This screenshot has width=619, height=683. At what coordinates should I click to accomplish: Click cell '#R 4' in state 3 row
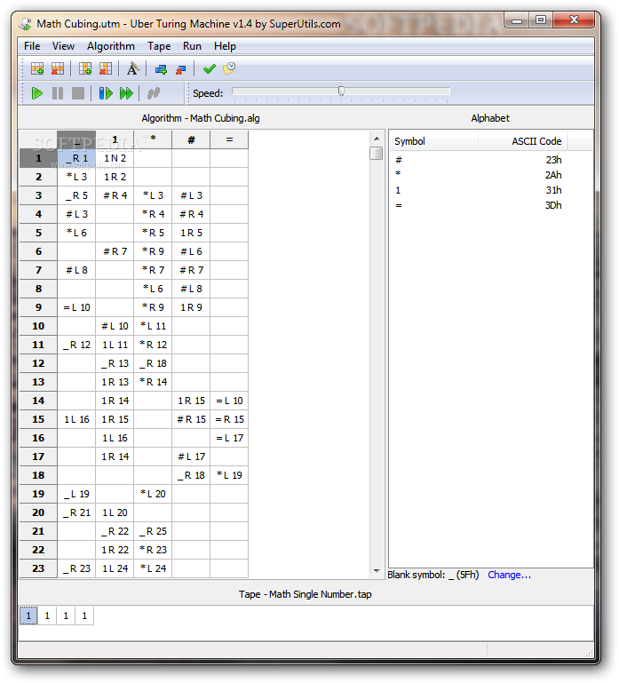point(115,195)
